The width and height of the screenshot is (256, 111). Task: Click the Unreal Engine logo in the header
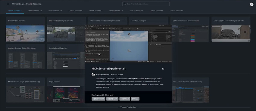[x=8, y=4]
